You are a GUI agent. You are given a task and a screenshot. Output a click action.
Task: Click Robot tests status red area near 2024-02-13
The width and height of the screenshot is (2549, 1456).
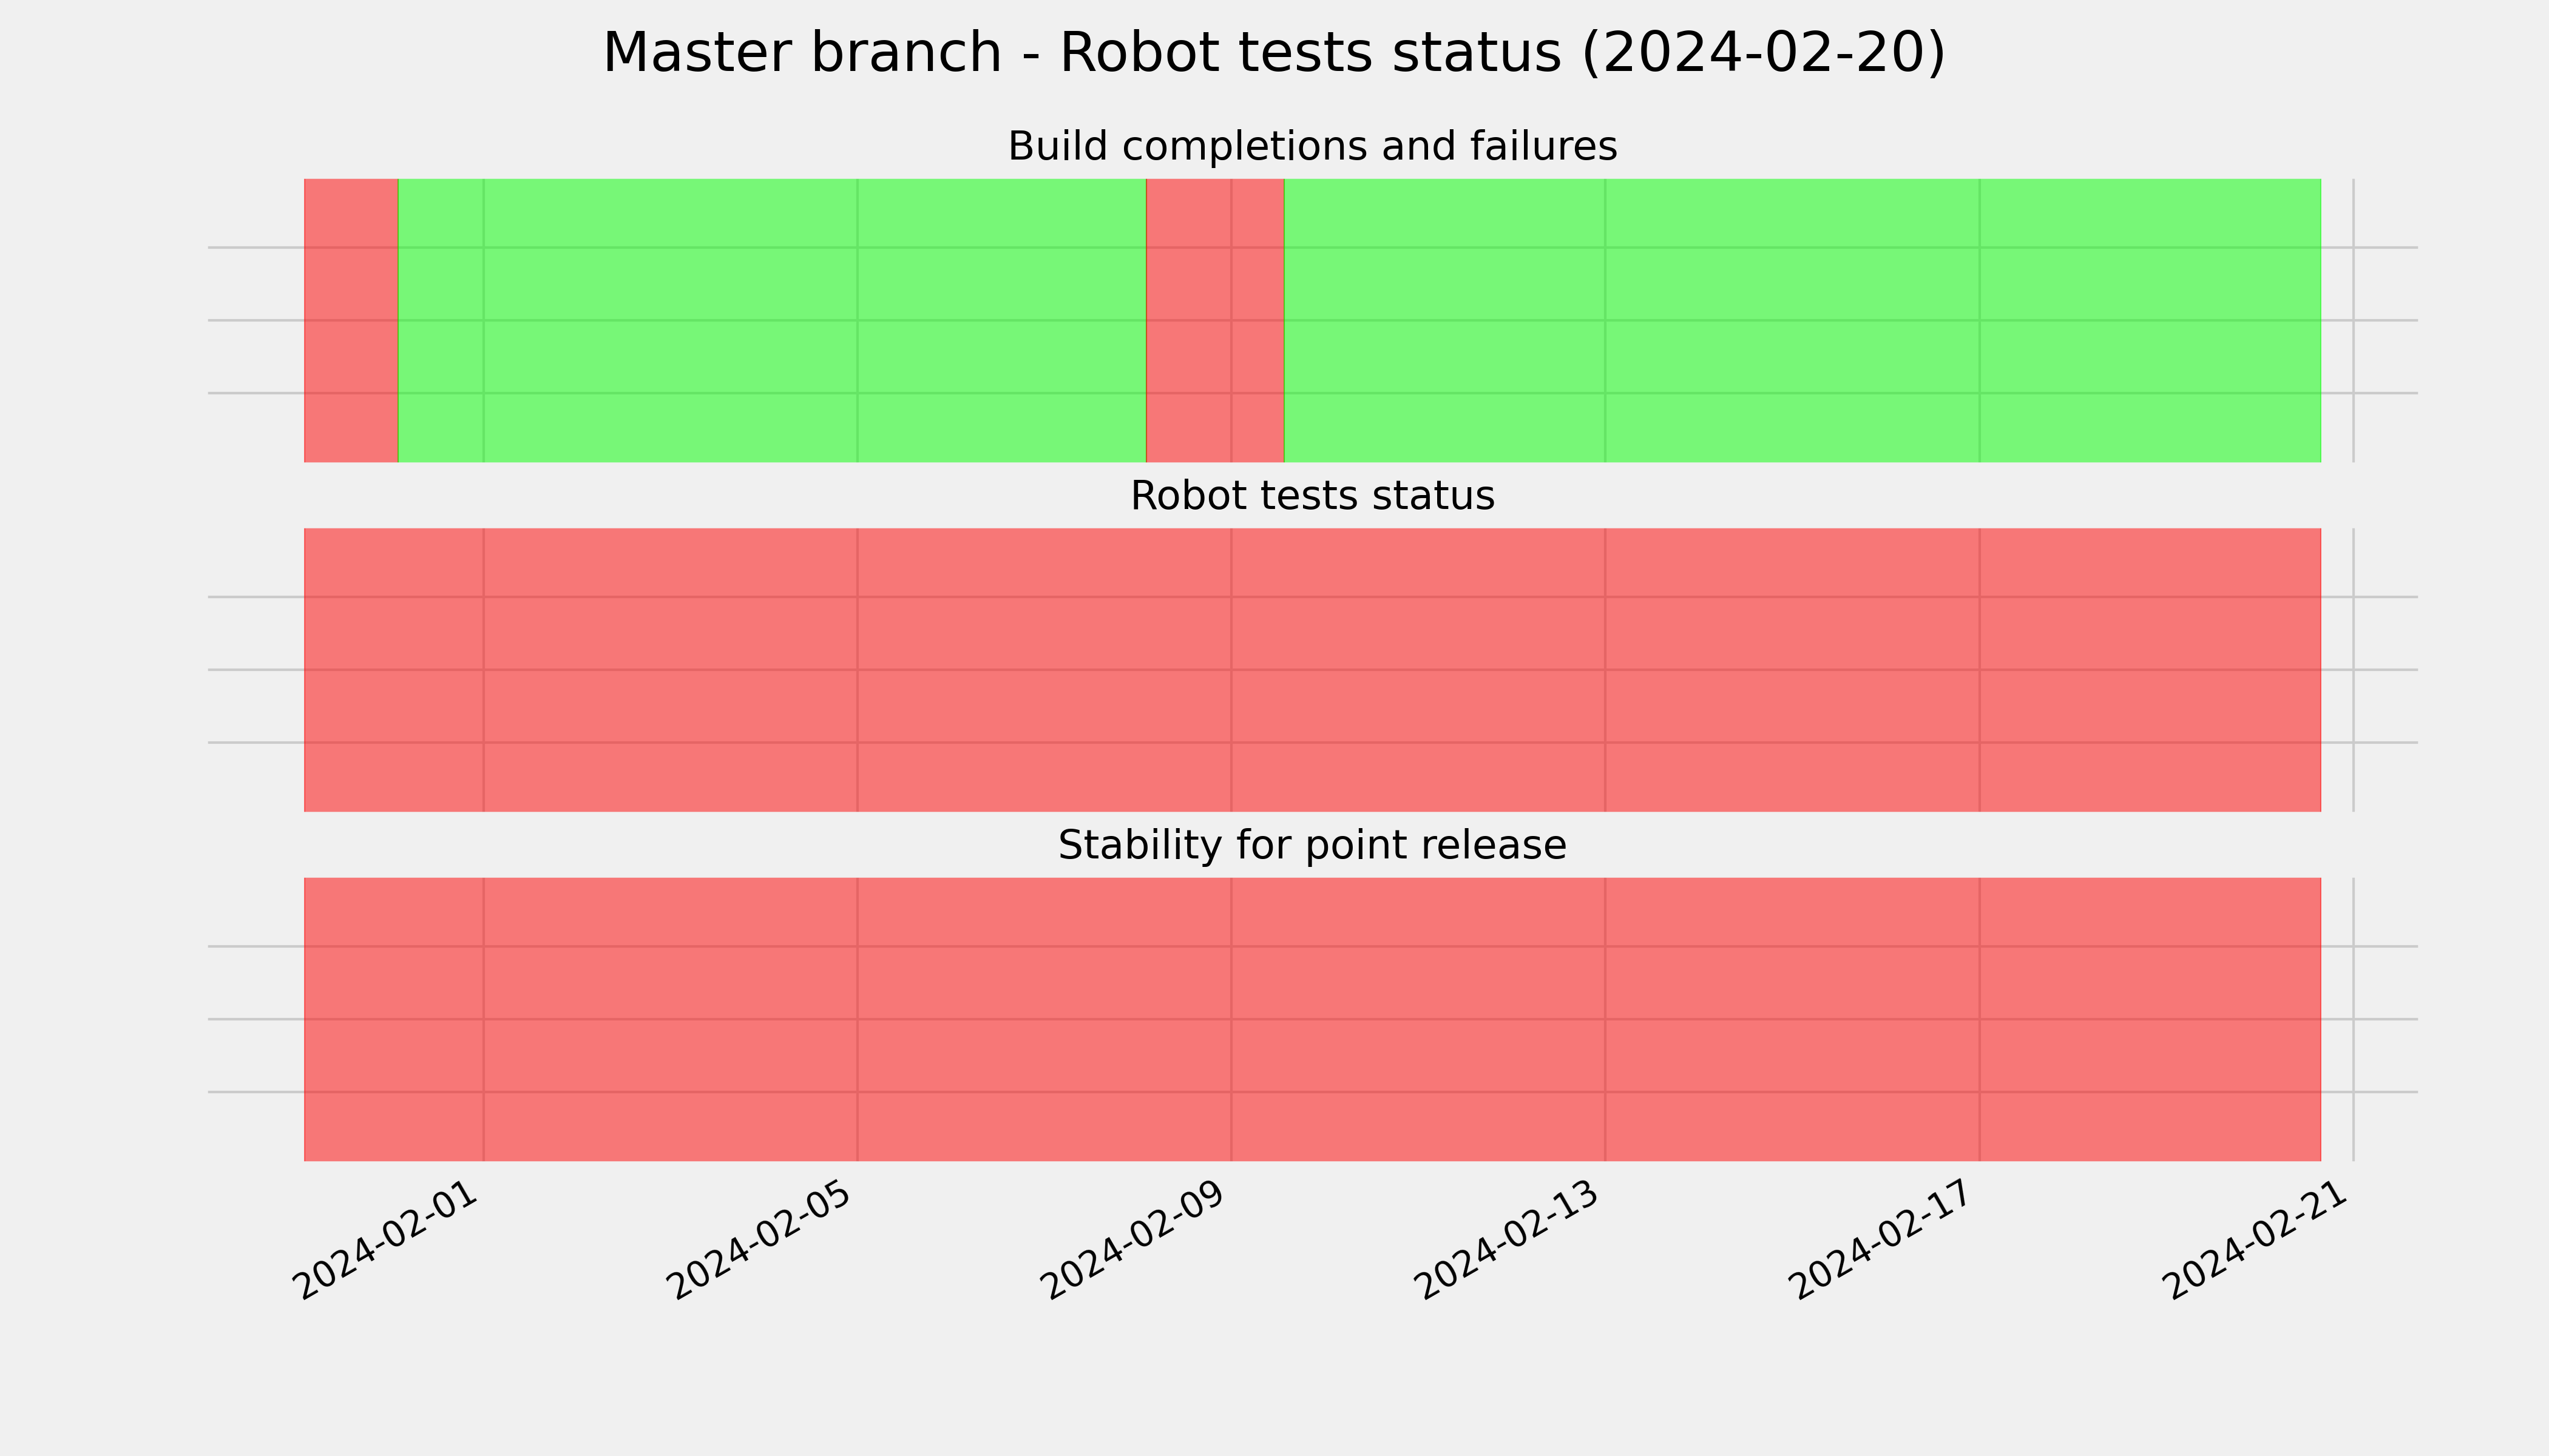coord(1606,670)
